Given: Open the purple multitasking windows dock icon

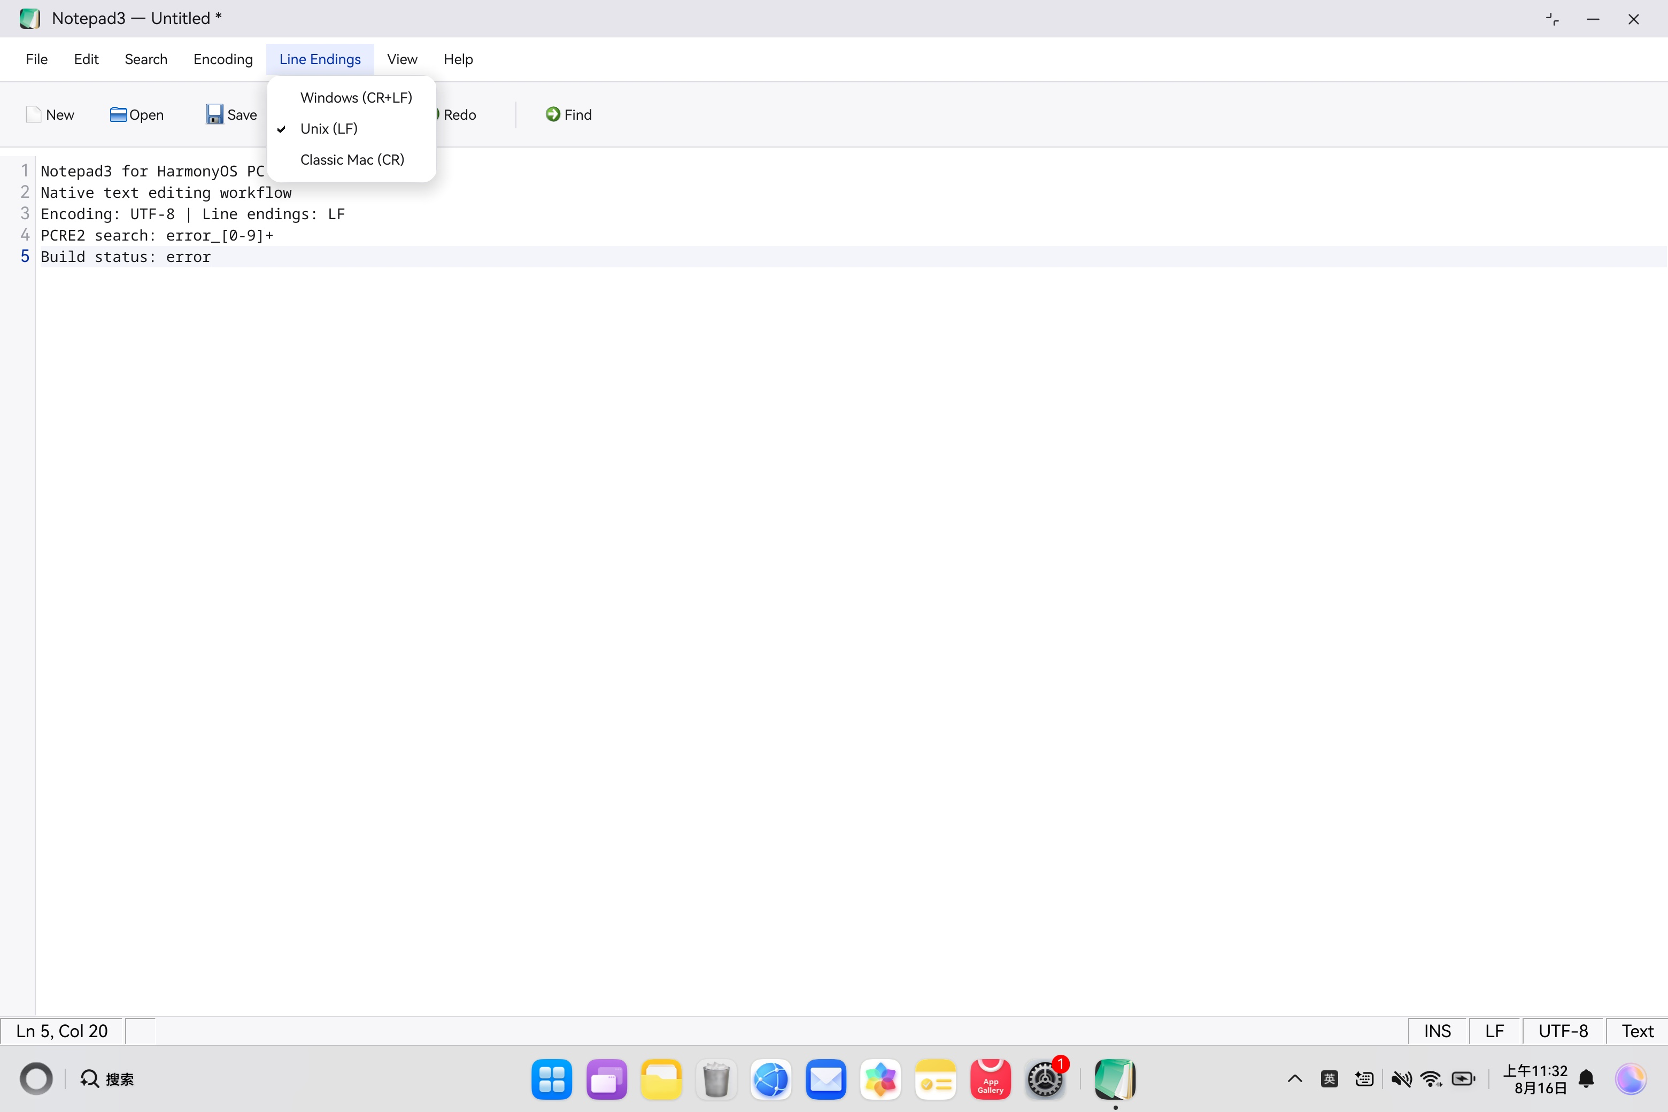Looking at the screenshot, I should click(x=606, y=1079).
